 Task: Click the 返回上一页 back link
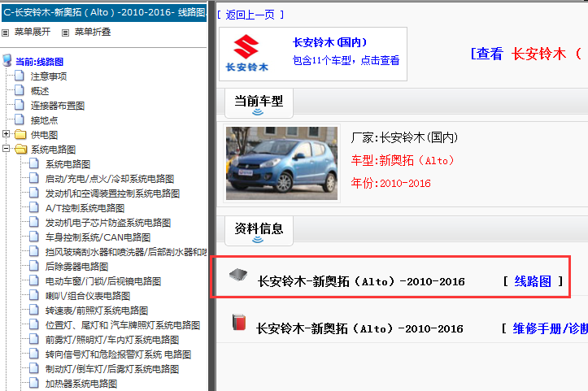click(250, 15)
